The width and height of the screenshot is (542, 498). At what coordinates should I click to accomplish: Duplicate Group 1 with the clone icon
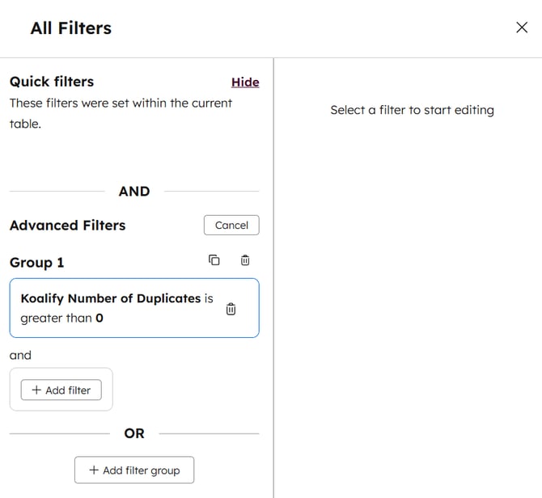[214, 260]
